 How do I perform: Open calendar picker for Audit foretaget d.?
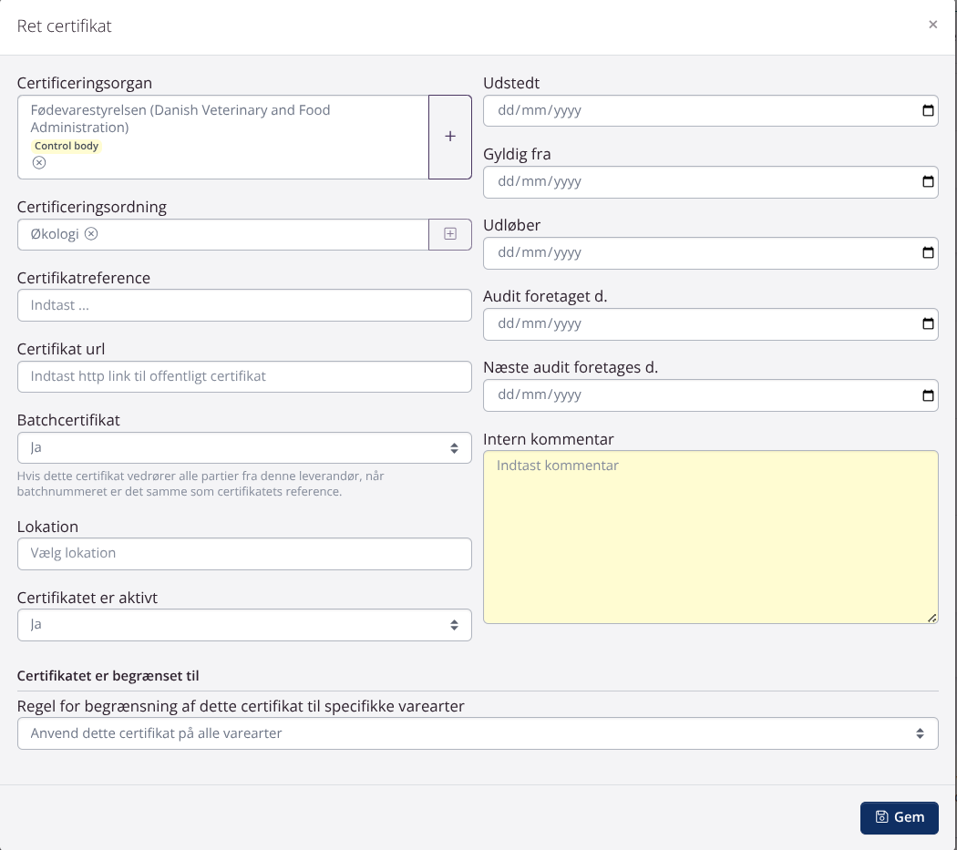(x=928, y=324)
